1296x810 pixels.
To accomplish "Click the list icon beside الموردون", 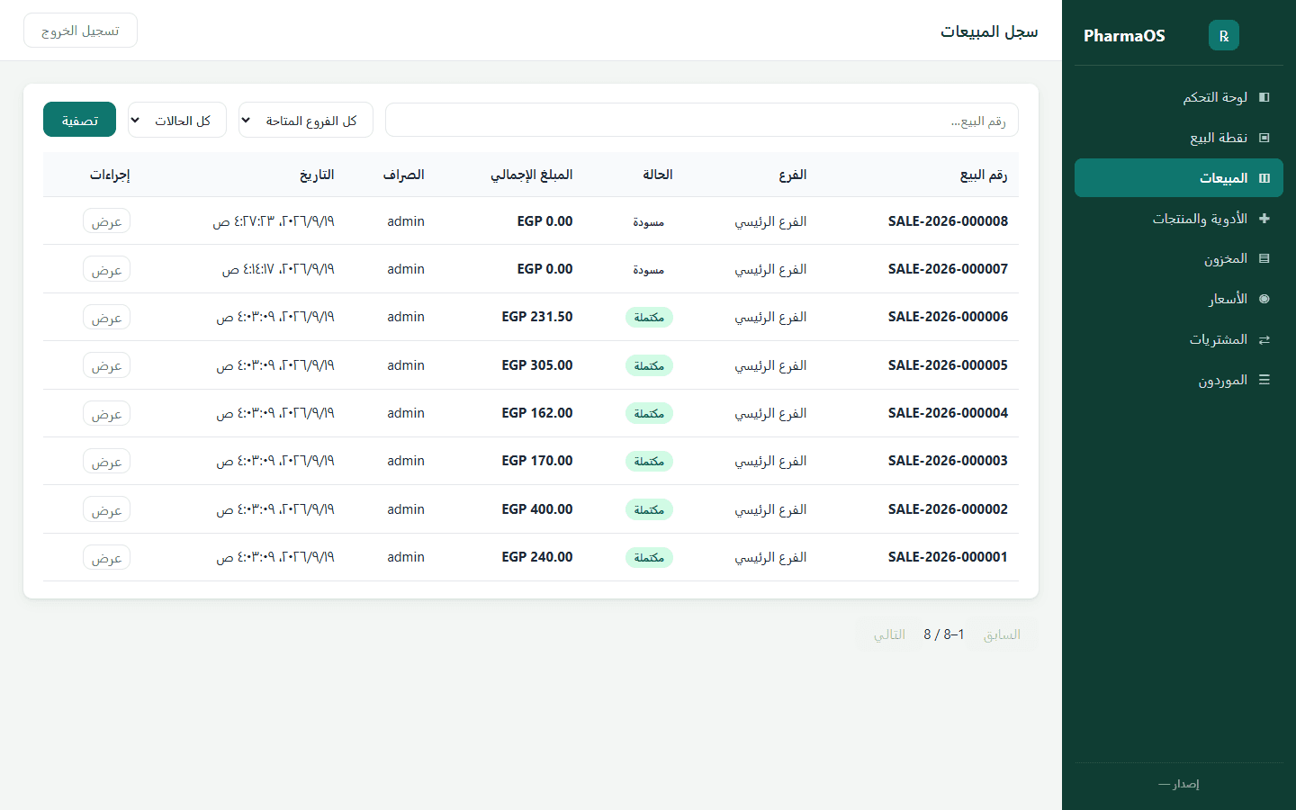I will click(x=1264, y=380).
